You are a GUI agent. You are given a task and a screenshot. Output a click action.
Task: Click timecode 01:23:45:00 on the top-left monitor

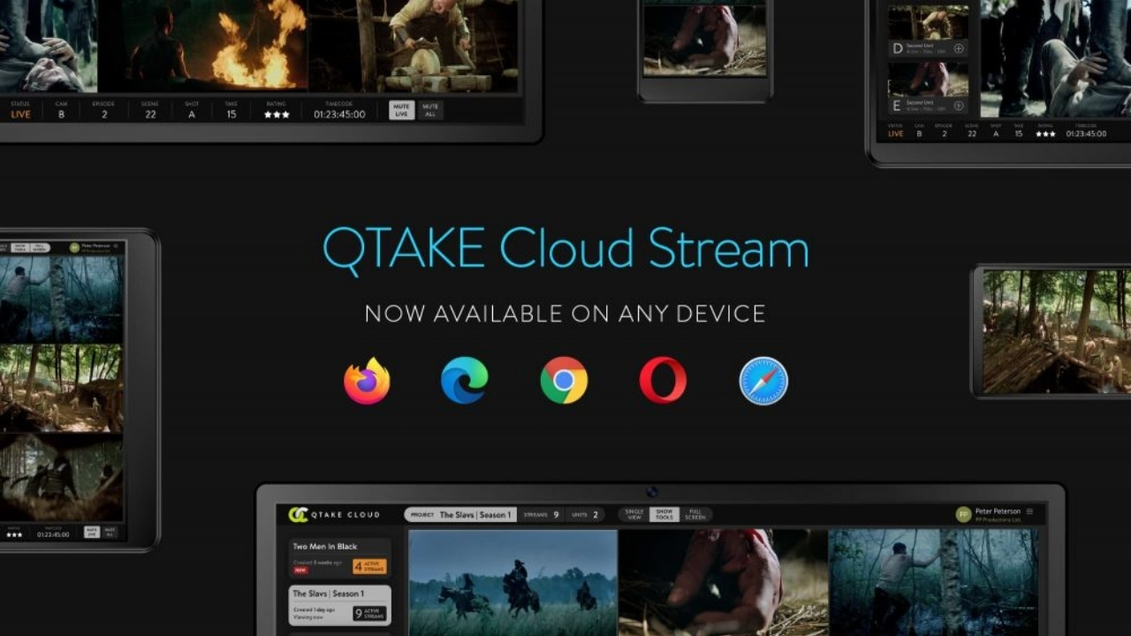pyautogui.click(x=339, y=115)
